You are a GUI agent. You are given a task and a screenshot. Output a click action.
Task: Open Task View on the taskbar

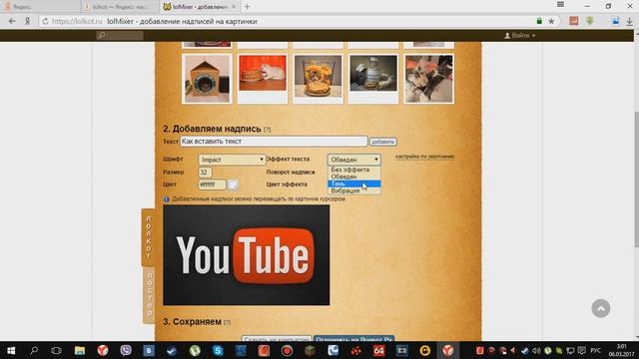coord(56,350)
